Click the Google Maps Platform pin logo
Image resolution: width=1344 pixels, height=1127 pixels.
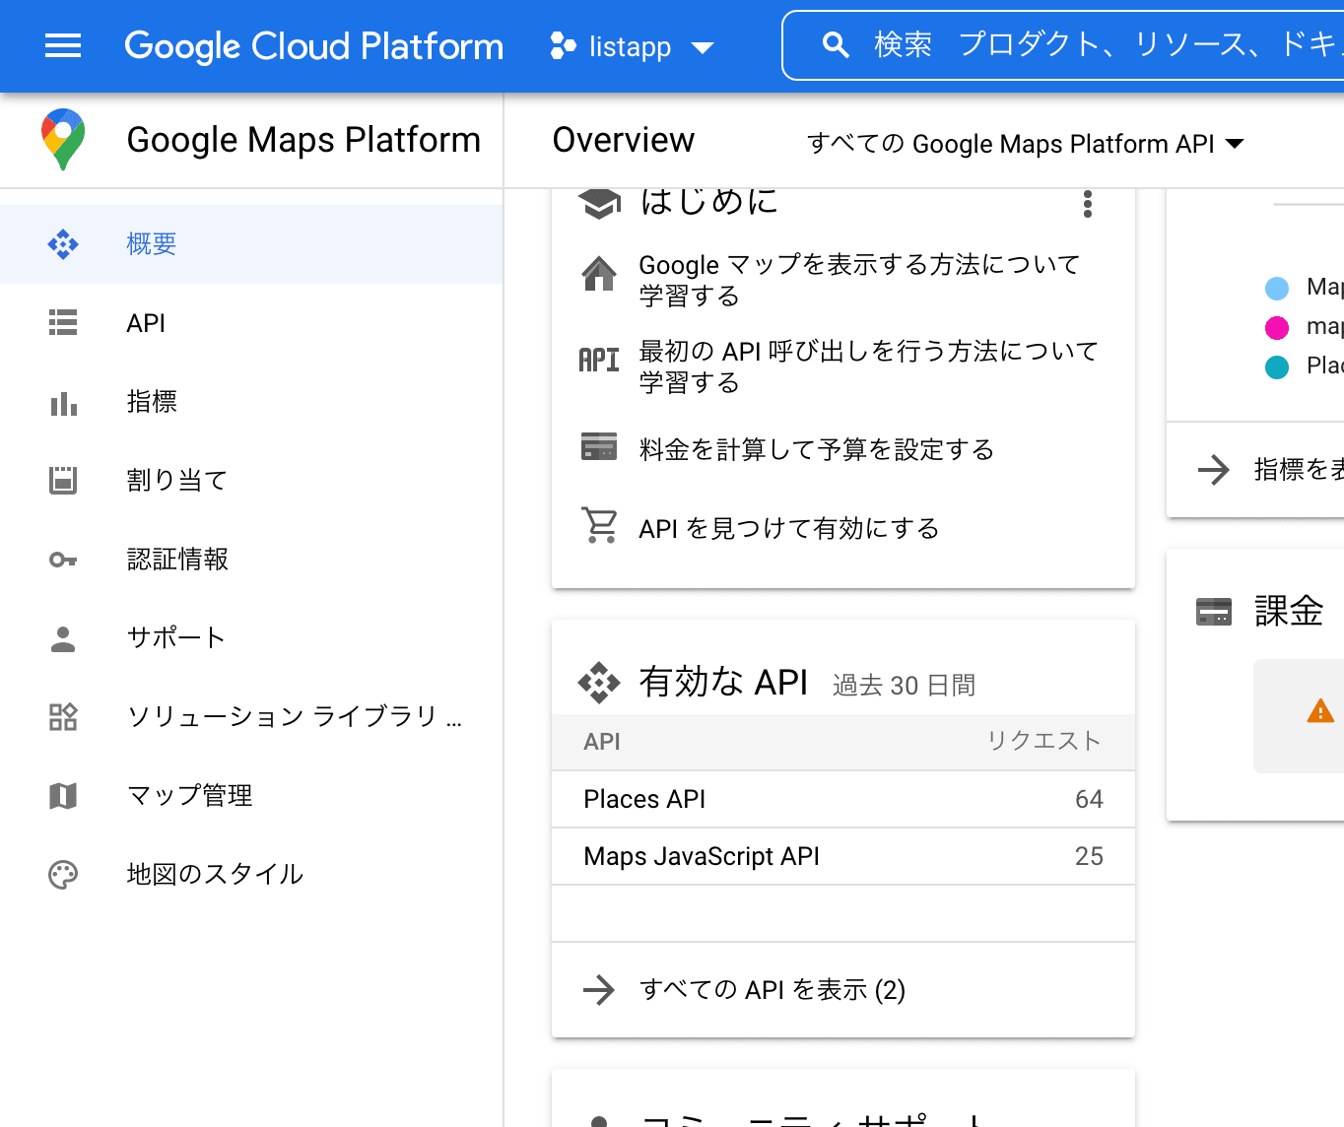[x=63, y=140]
